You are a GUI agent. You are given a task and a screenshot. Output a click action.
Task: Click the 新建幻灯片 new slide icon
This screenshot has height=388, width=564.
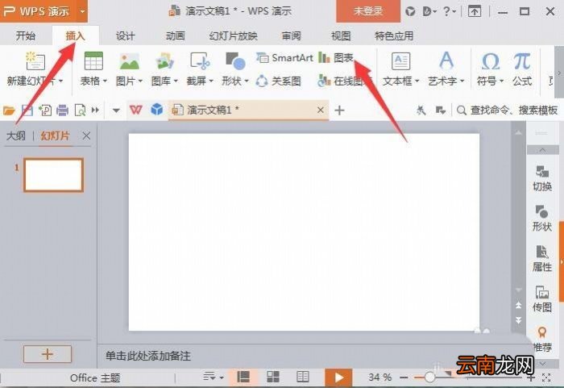35,60
